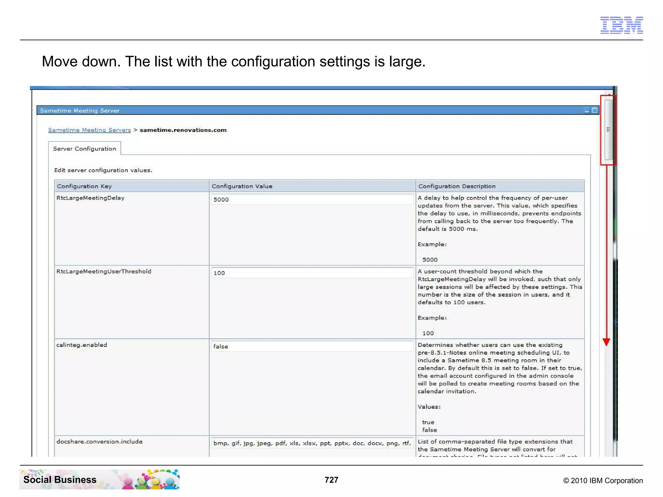Click the Sametime Meeting Server title bar

(318, 110)
